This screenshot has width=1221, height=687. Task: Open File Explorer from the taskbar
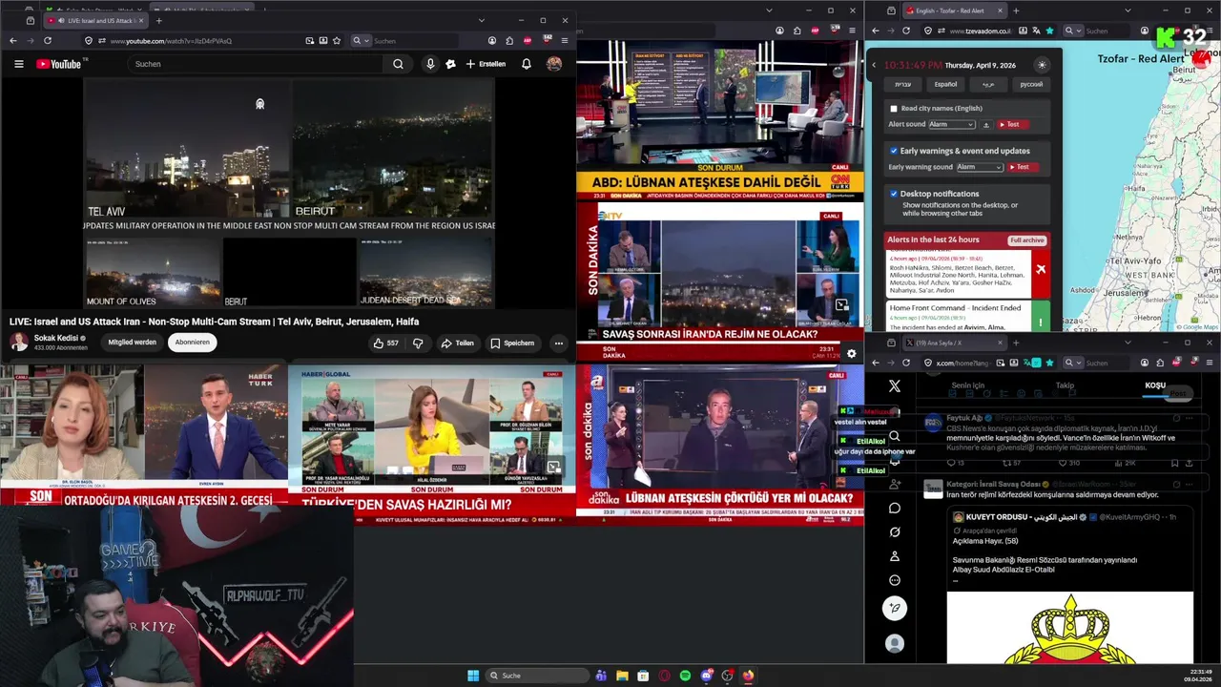coord(622,676)
